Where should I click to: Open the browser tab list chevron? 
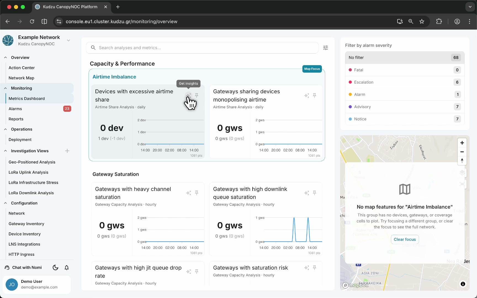tap(470, 7)
